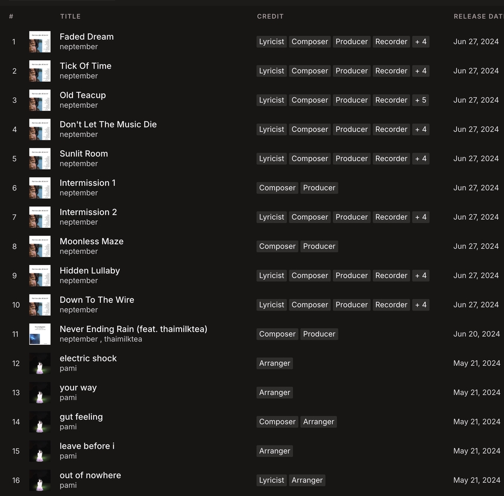Open Don't Let The Music Die track
504x496 pixels.
[108, 124]
